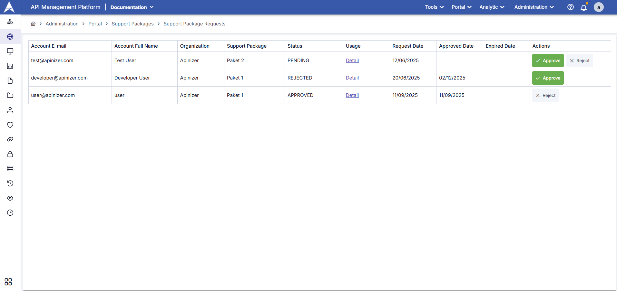Approve the test@apinizer.com pending request

click(x=548, y=61)
